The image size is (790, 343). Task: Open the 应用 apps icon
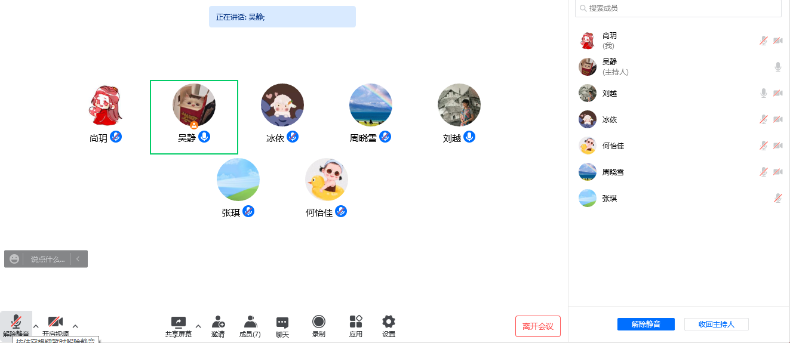click(x=356, y=323)
